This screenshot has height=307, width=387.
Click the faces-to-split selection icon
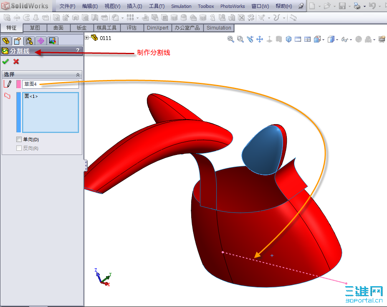8,96
